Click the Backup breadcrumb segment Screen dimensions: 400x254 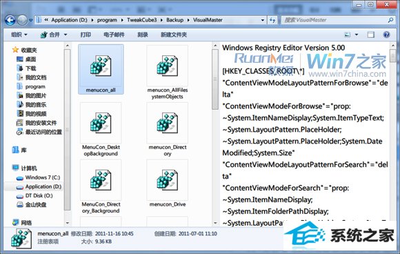(174, 20)
